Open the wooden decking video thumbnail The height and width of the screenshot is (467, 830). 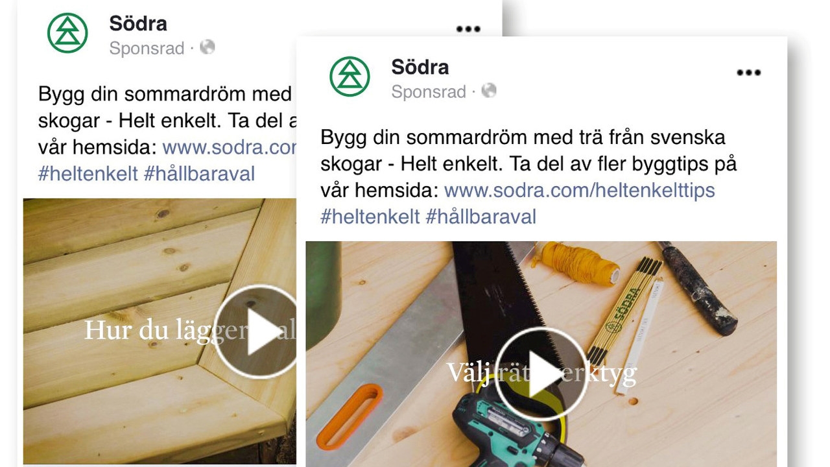[160, 331]
